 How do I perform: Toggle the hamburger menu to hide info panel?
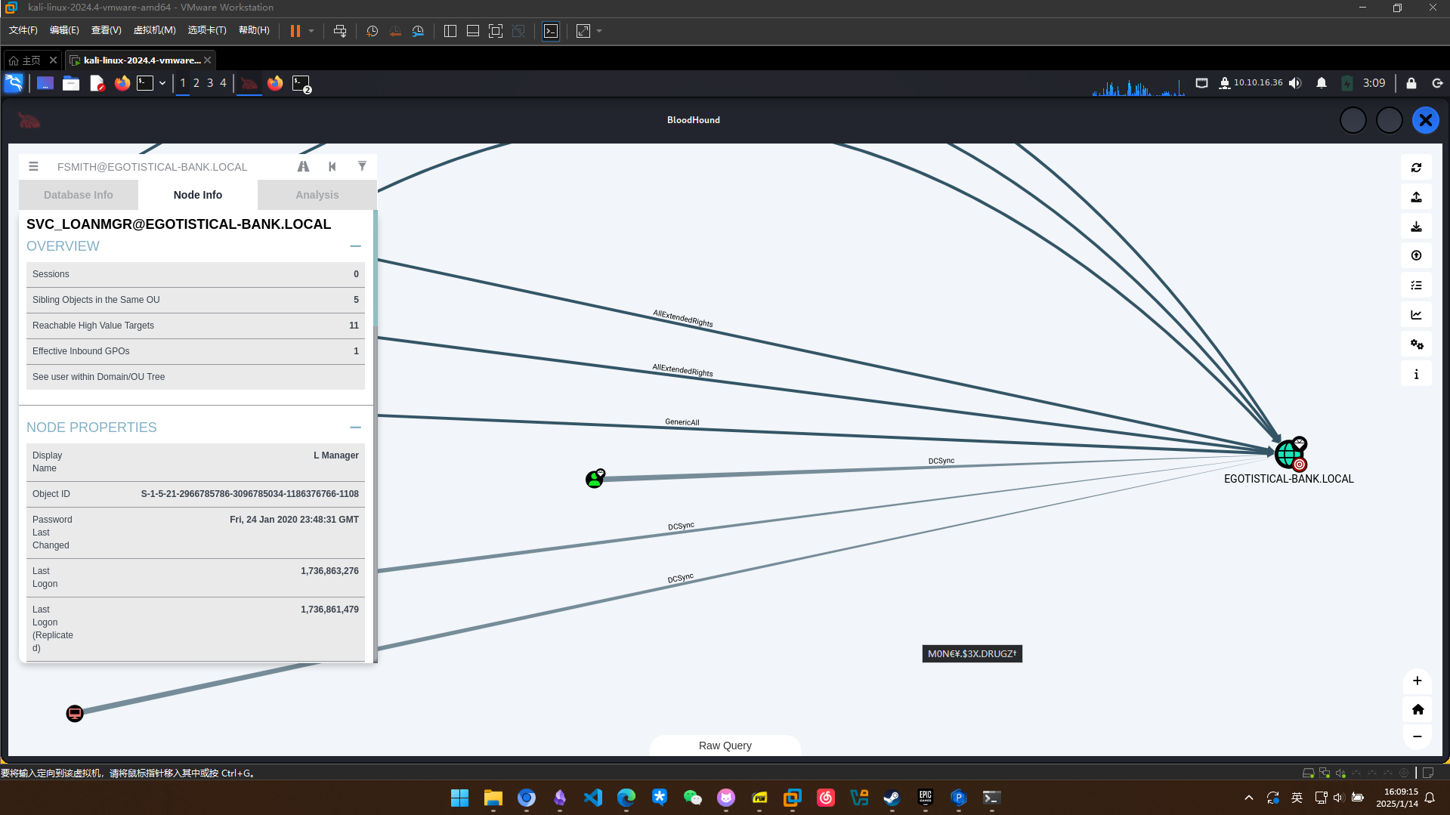coord(33,166)
